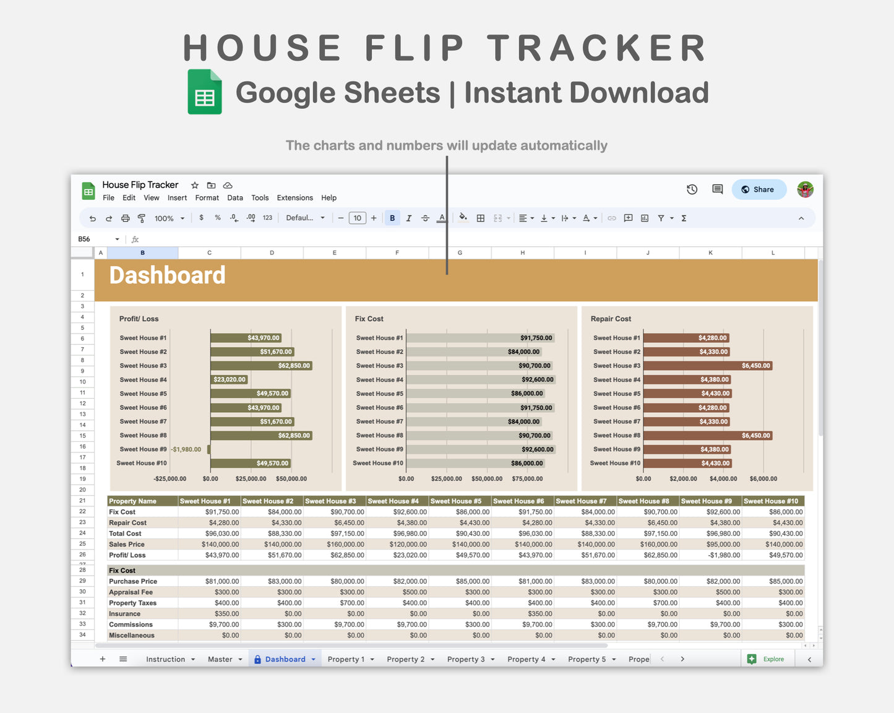Click the Paint format icon
The height and width of the screenshot is (713, 894).
[141, 218]
